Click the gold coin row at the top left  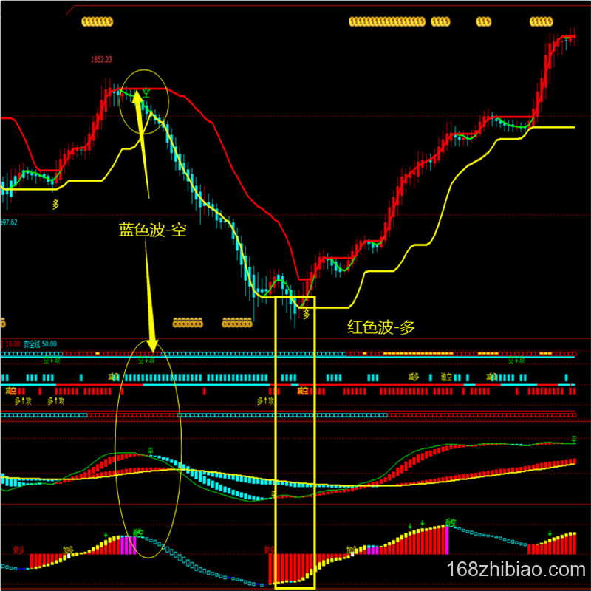pyautogui.click(x=97, y=23)
